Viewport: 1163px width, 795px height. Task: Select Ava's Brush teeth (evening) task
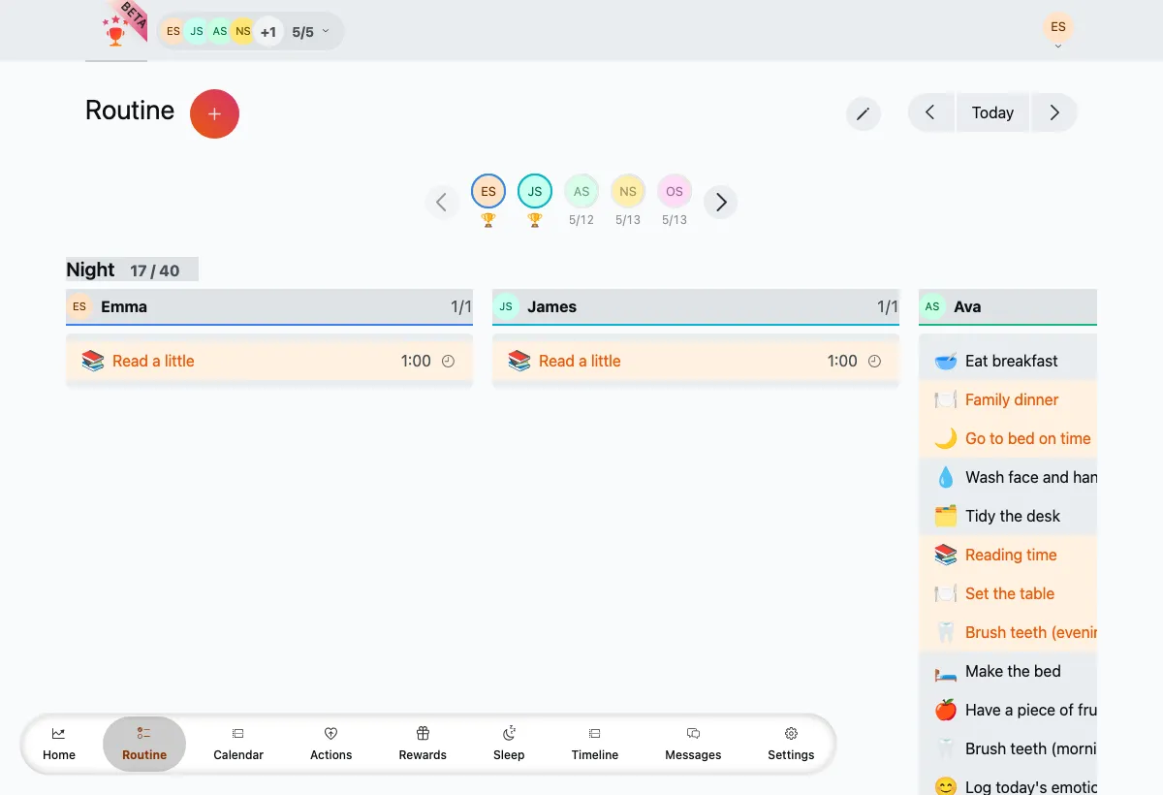(1008, 632)
